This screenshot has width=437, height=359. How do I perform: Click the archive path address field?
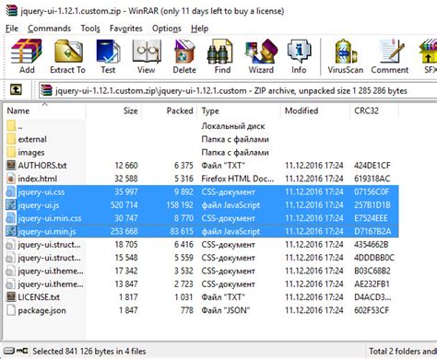coord(238,90)
